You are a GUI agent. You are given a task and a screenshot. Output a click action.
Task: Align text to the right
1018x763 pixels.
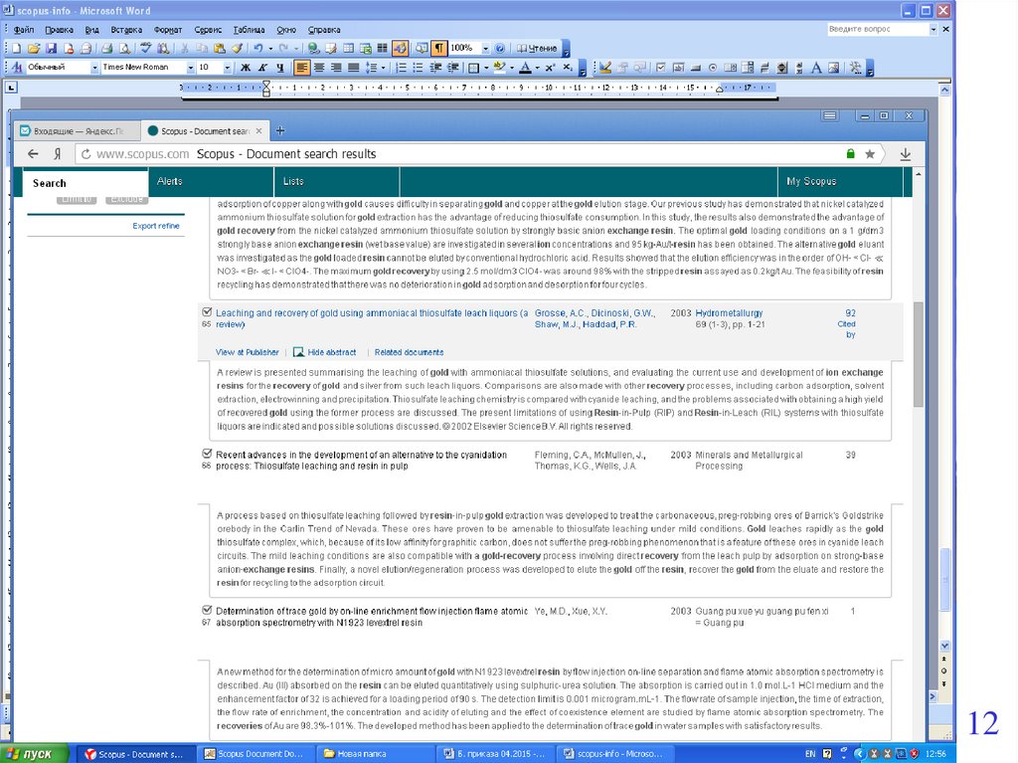(x=336, y=67)
